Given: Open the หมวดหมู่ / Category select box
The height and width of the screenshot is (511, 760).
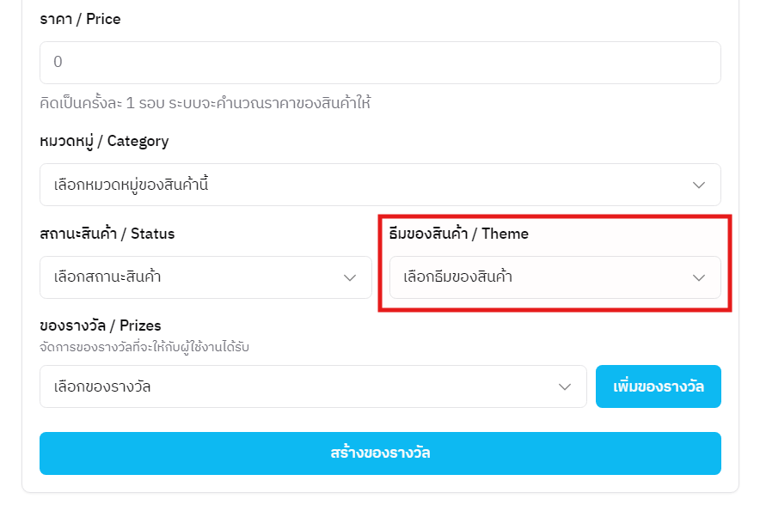Looking at the screenshot, I should click(x=380, y=185).
